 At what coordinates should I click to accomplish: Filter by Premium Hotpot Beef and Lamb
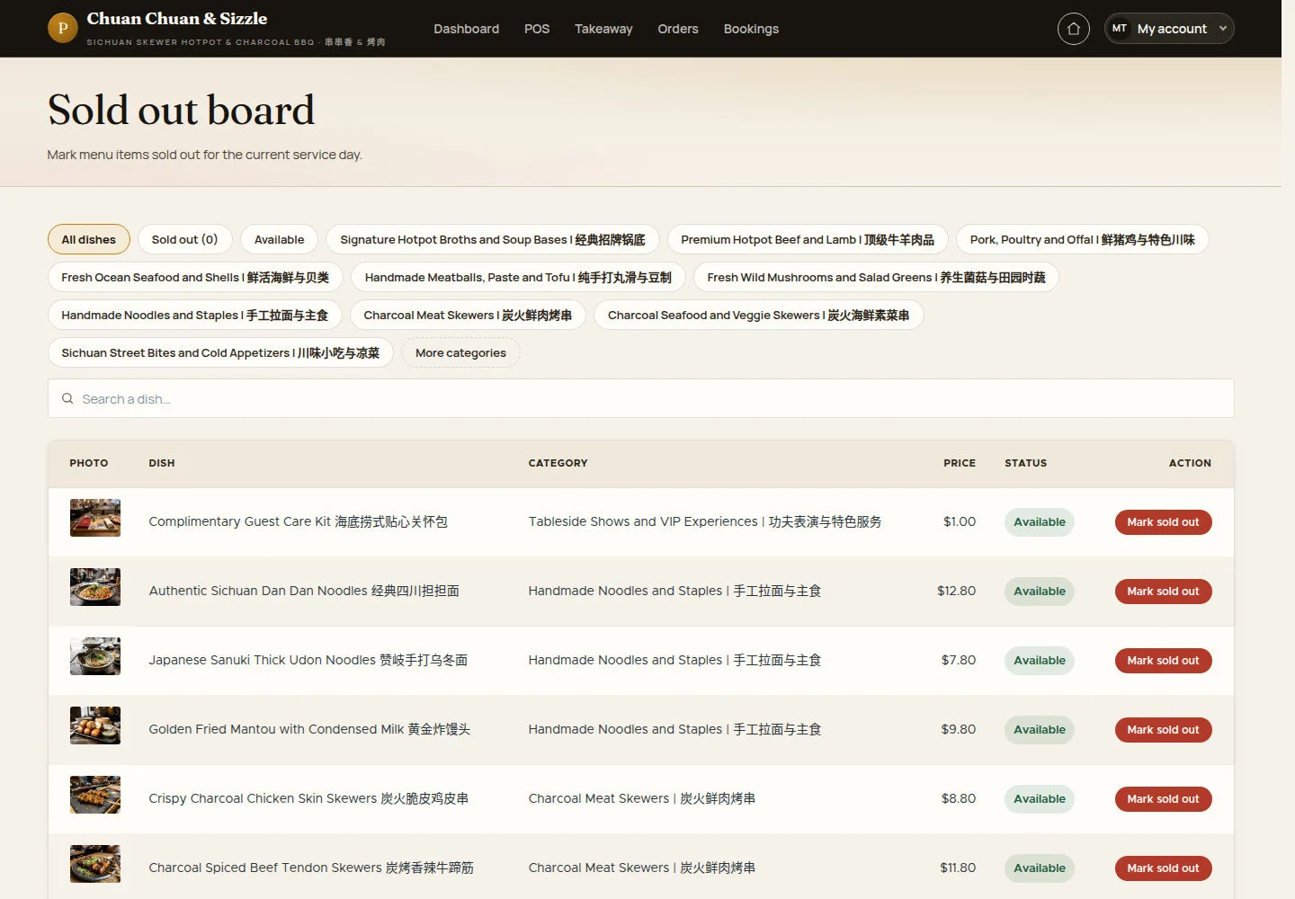[x=808, y=239]
